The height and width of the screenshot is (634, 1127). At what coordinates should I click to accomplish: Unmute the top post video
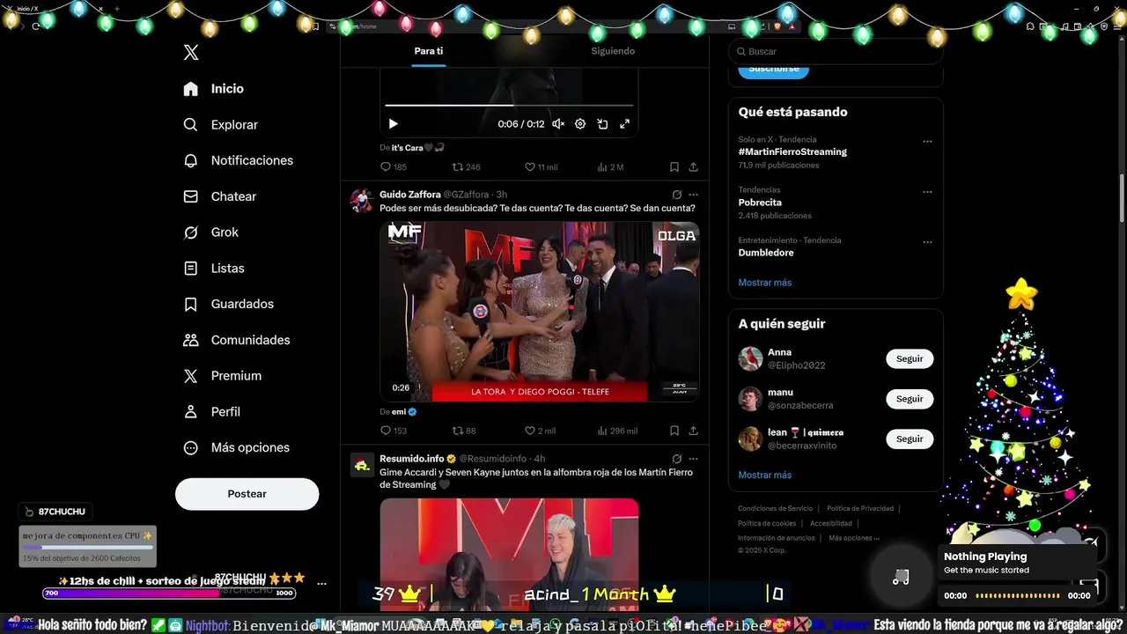pyautogui.click(x=558, y=124)
